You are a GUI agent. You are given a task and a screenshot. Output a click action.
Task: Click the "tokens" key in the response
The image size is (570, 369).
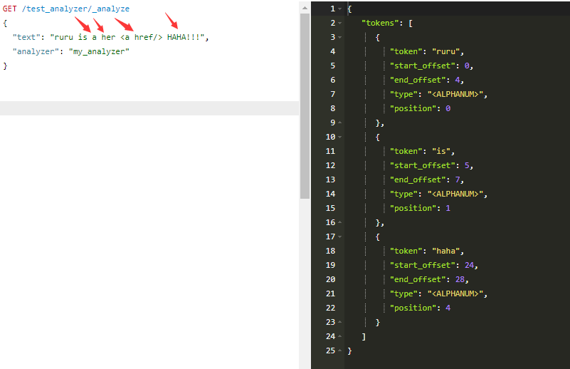pyautogui.click(x=380, y=23)
